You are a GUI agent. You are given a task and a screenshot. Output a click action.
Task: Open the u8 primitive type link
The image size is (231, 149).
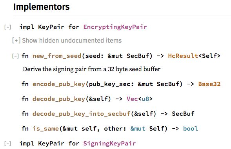(146, 99)
